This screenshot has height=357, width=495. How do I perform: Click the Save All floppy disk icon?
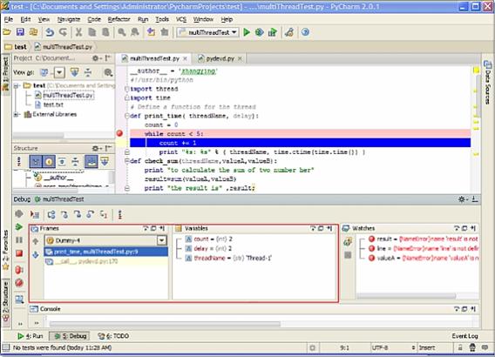point(20,32)
